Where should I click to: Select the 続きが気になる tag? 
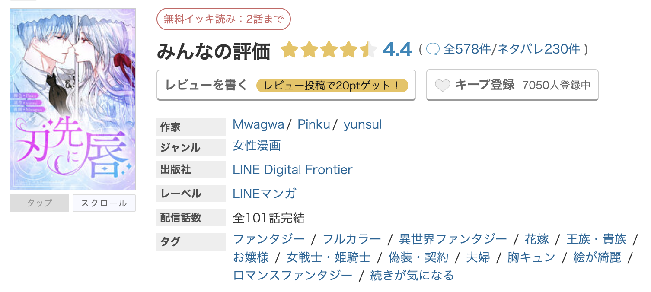point(412,275)
